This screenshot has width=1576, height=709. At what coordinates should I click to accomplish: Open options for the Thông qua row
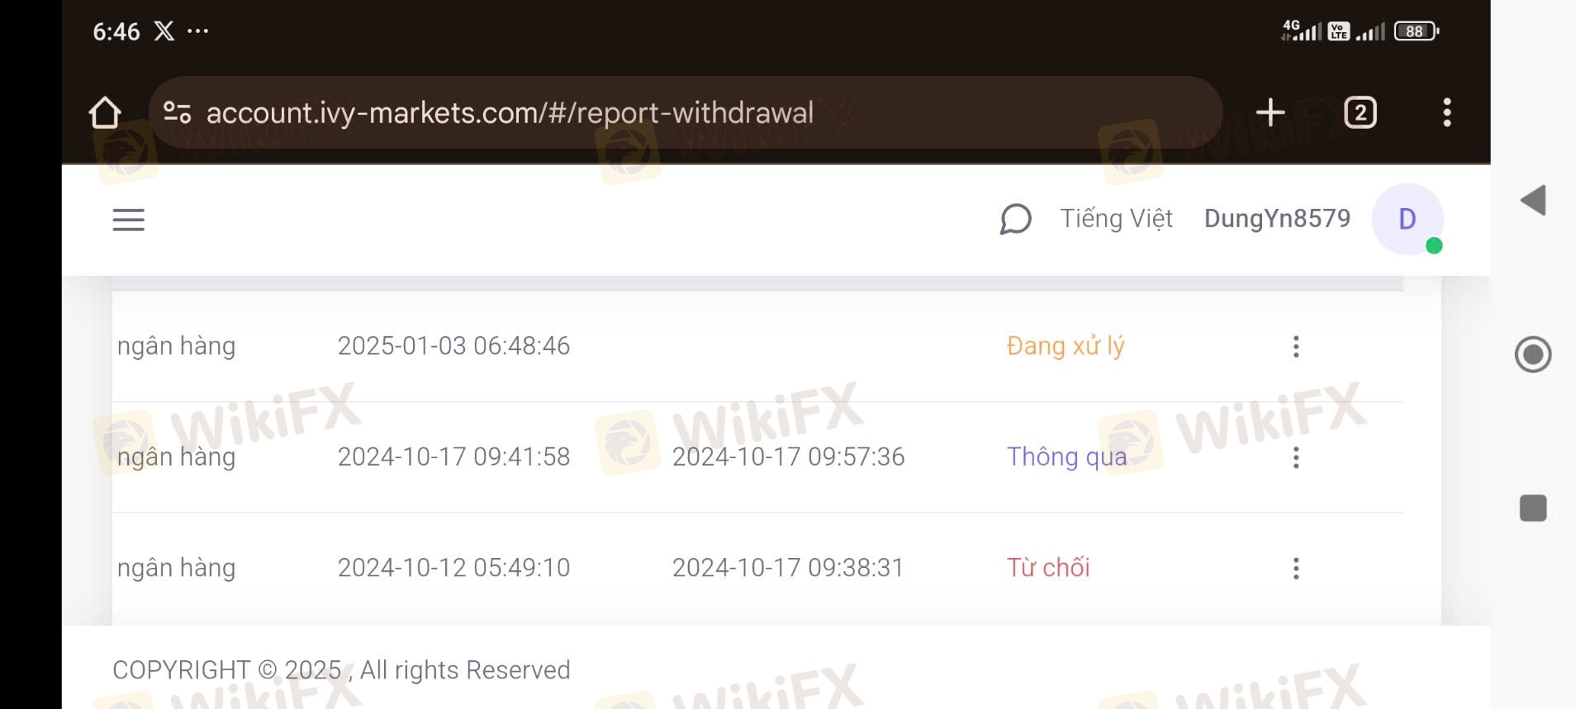click(x=1296, y=457)
